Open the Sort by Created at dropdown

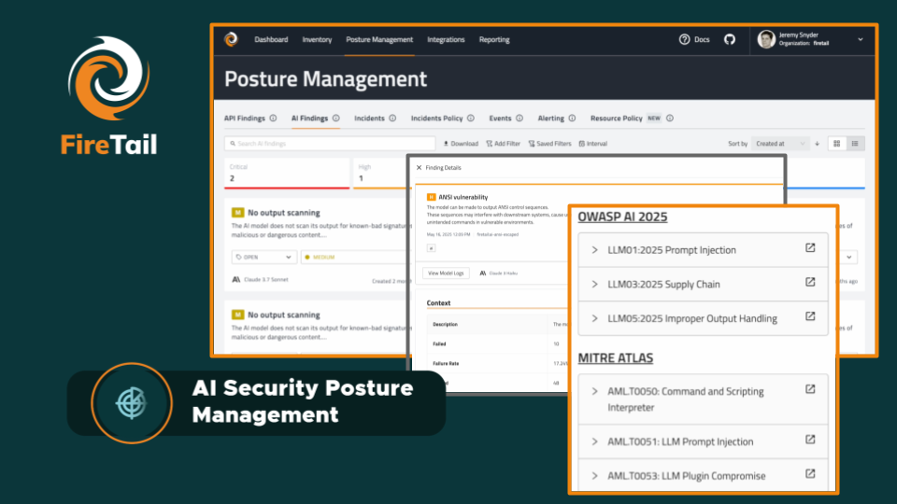779,144
